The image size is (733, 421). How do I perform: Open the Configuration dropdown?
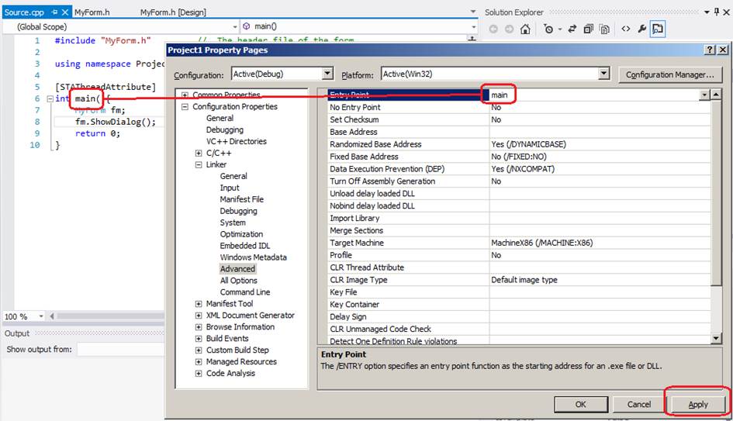coord(327,74)
